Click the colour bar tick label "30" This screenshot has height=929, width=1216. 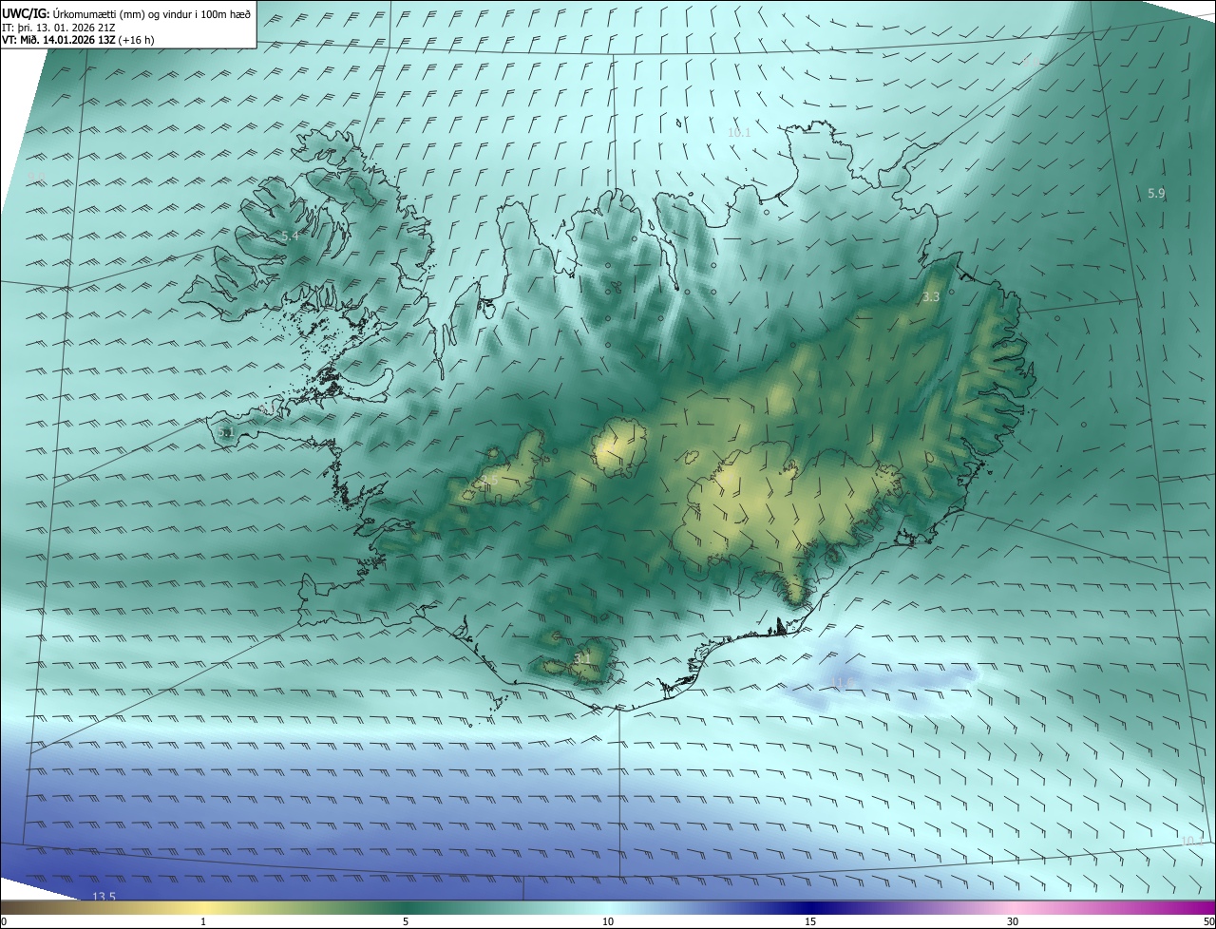[1013, 921]
